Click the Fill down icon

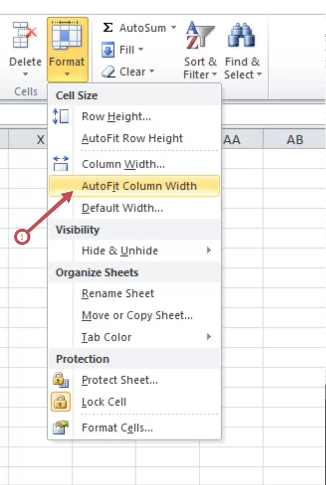(108, 50)
